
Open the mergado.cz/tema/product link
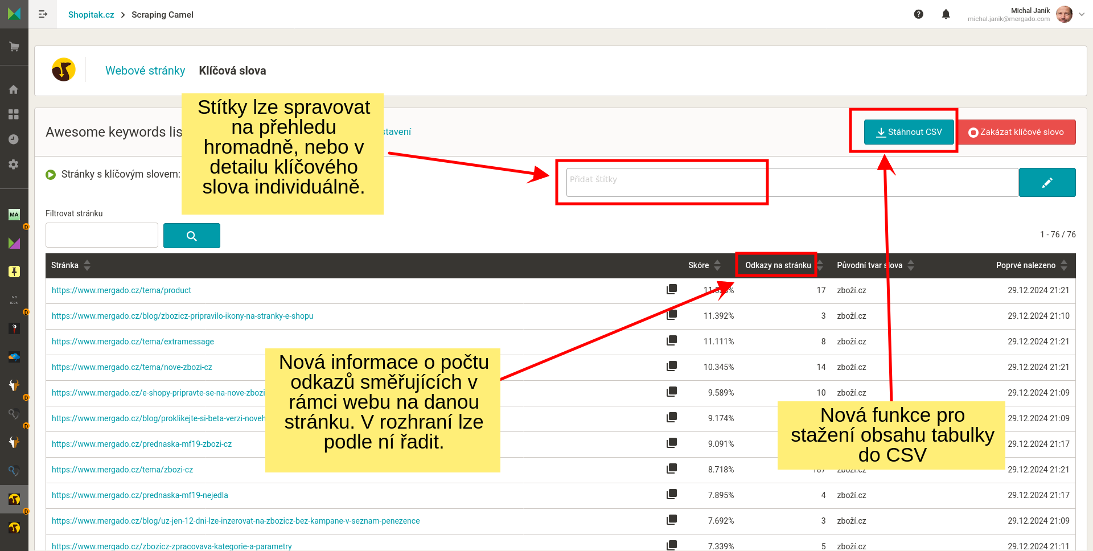point(121,290)
